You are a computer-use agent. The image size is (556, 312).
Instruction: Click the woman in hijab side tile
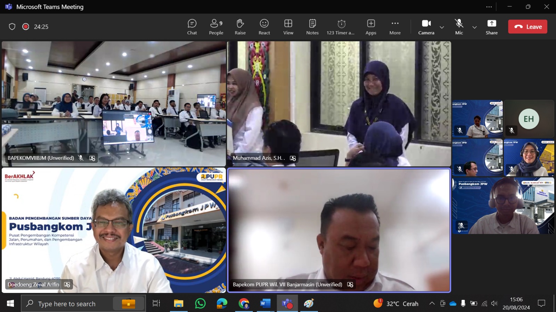529,157
